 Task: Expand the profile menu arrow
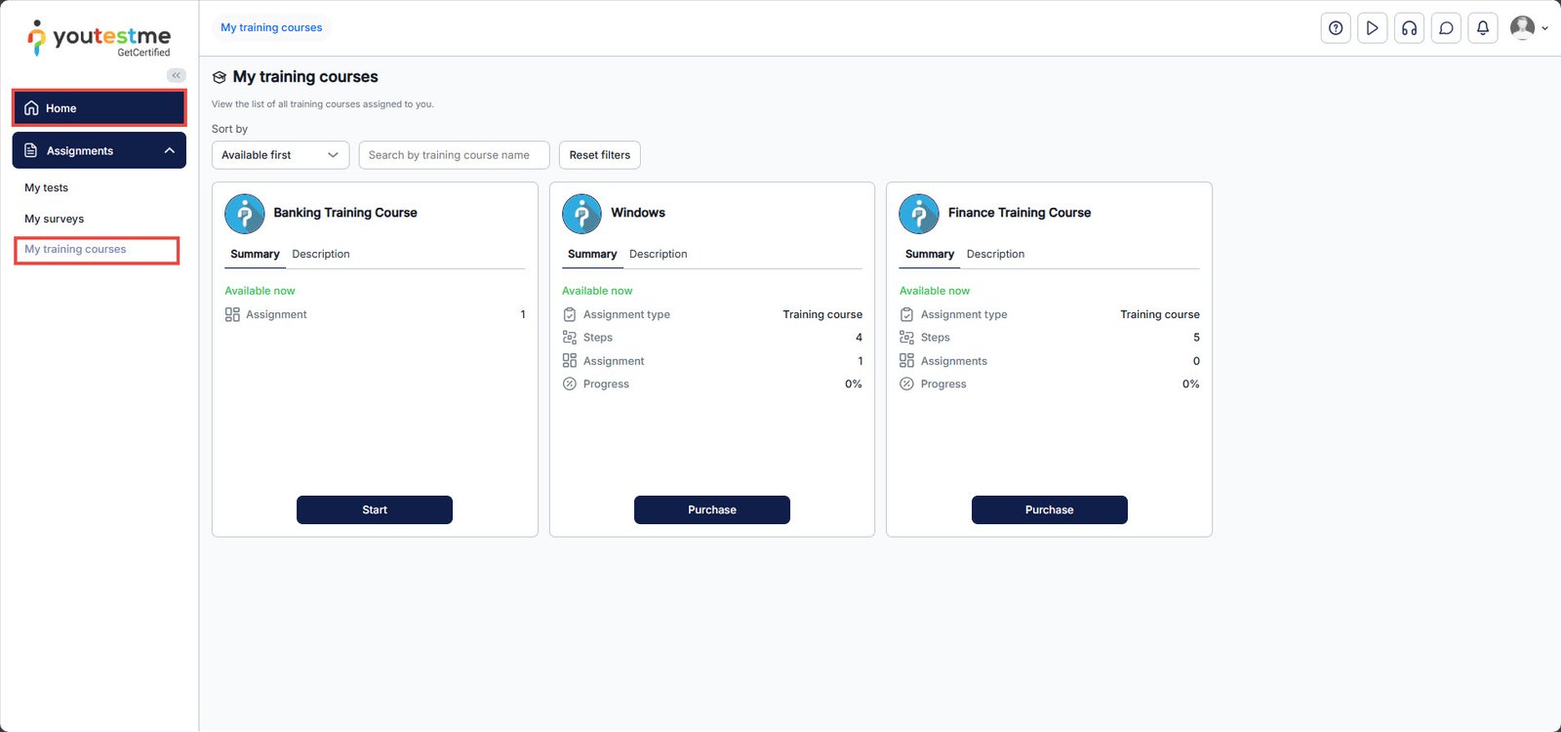(1544, 28)
